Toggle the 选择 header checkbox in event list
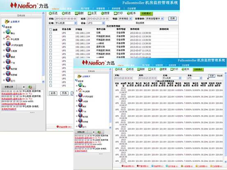Image resolution: width=227 pixels, height=170 pixels. 50,29
